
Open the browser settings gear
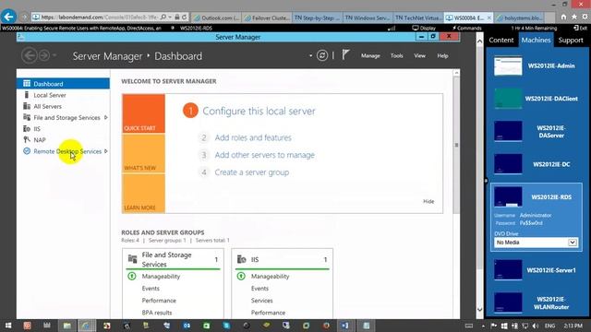(x=585, y=17)
